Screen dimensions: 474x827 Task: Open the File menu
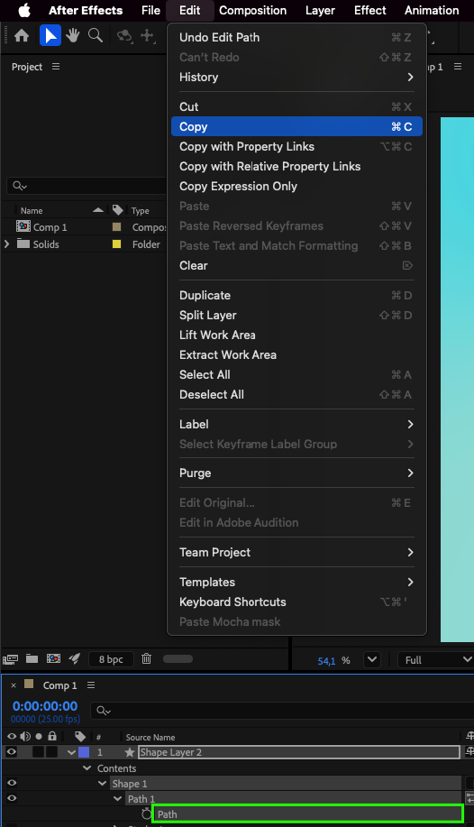(150, 10)
